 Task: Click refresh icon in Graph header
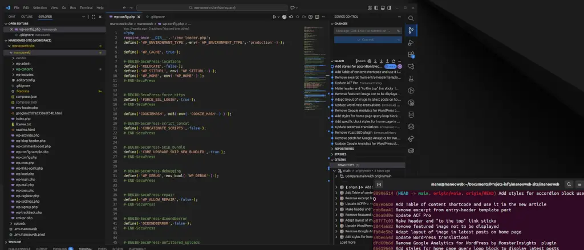(394, 60)
